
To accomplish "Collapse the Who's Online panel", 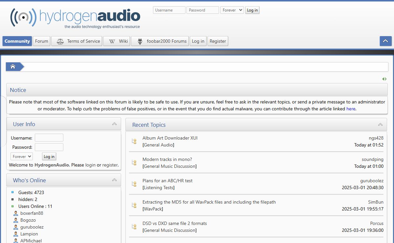I will 114,180.
